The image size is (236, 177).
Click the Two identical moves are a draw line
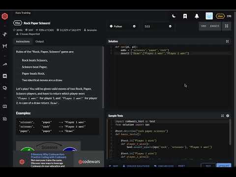[42, 80]
